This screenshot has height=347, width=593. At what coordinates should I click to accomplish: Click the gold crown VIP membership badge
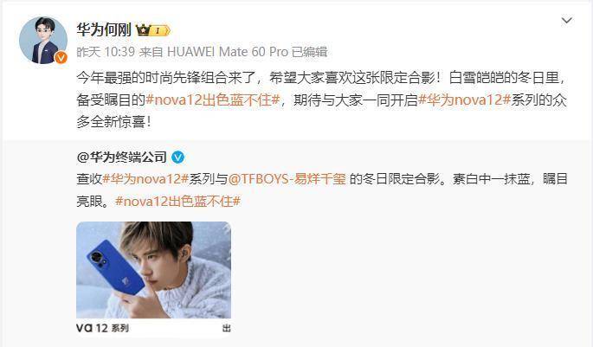tap(153, 30)
